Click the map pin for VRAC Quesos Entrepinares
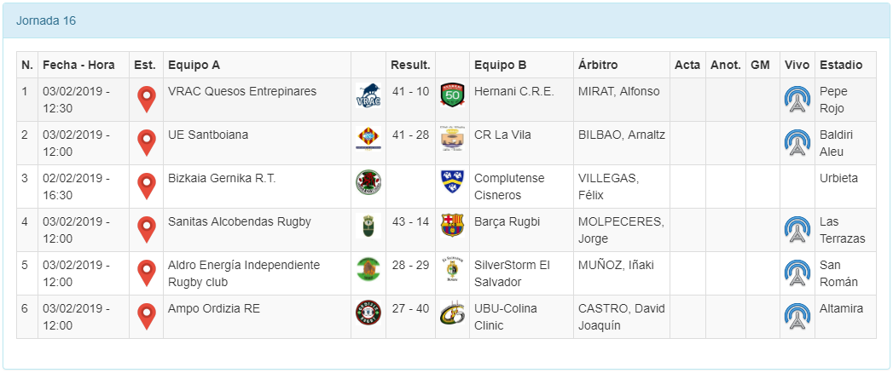The width and height of the screenshot is (893, 373). click(147, 99)
